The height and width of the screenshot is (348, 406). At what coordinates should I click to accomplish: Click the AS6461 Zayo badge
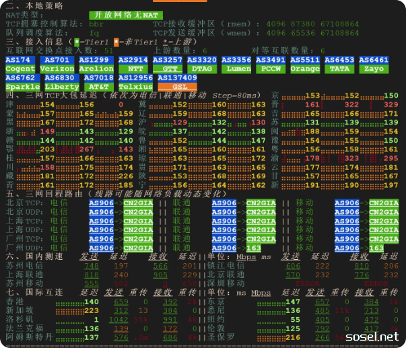(373, 65)
